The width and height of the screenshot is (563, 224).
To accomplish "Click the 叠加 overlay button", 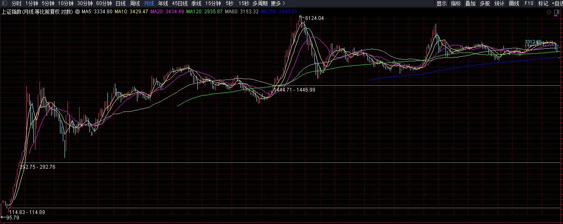I will [x=470, y=3].
